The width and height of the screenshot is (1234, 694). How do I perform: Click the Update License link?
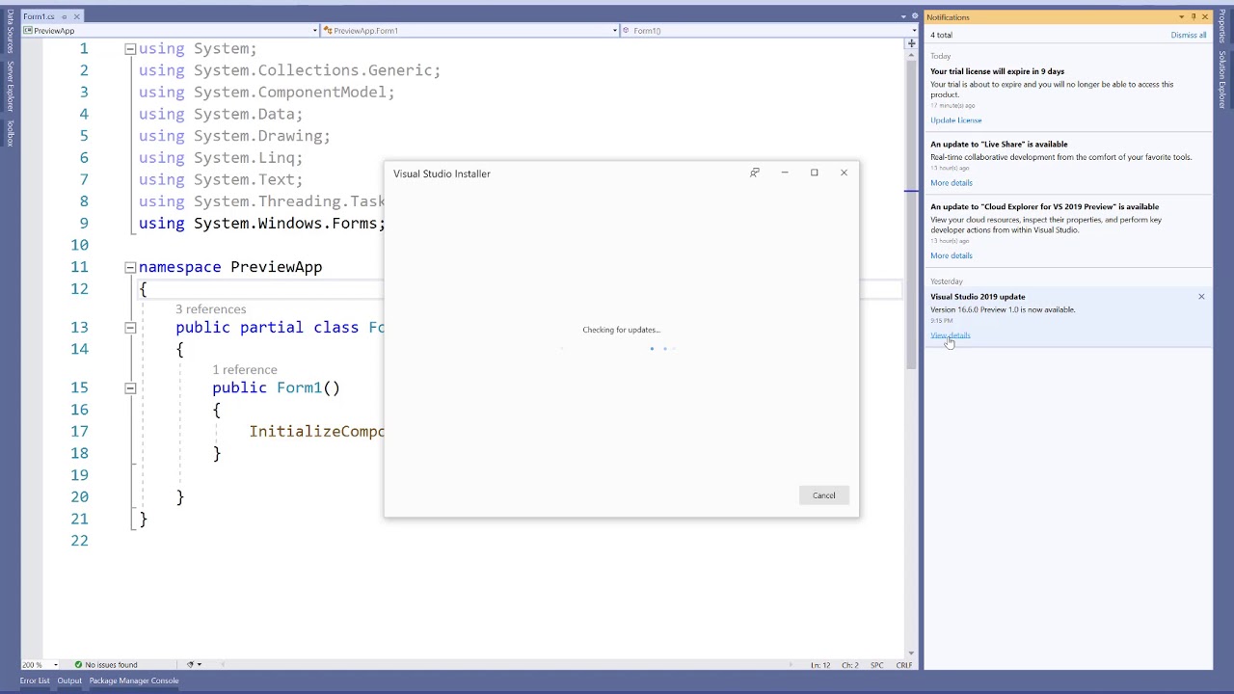tap(955, 120)
